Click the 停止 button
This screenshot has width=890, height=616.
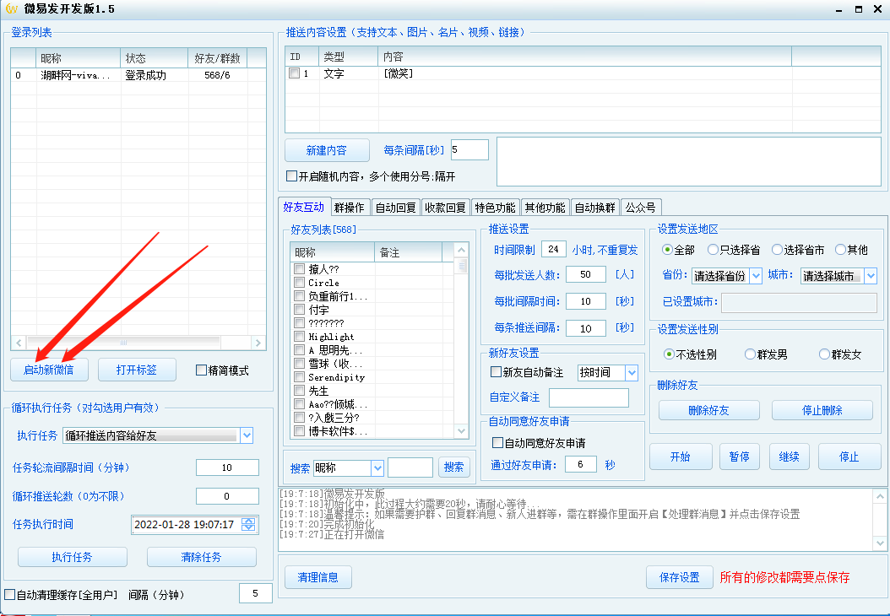(x=849, y=457)
